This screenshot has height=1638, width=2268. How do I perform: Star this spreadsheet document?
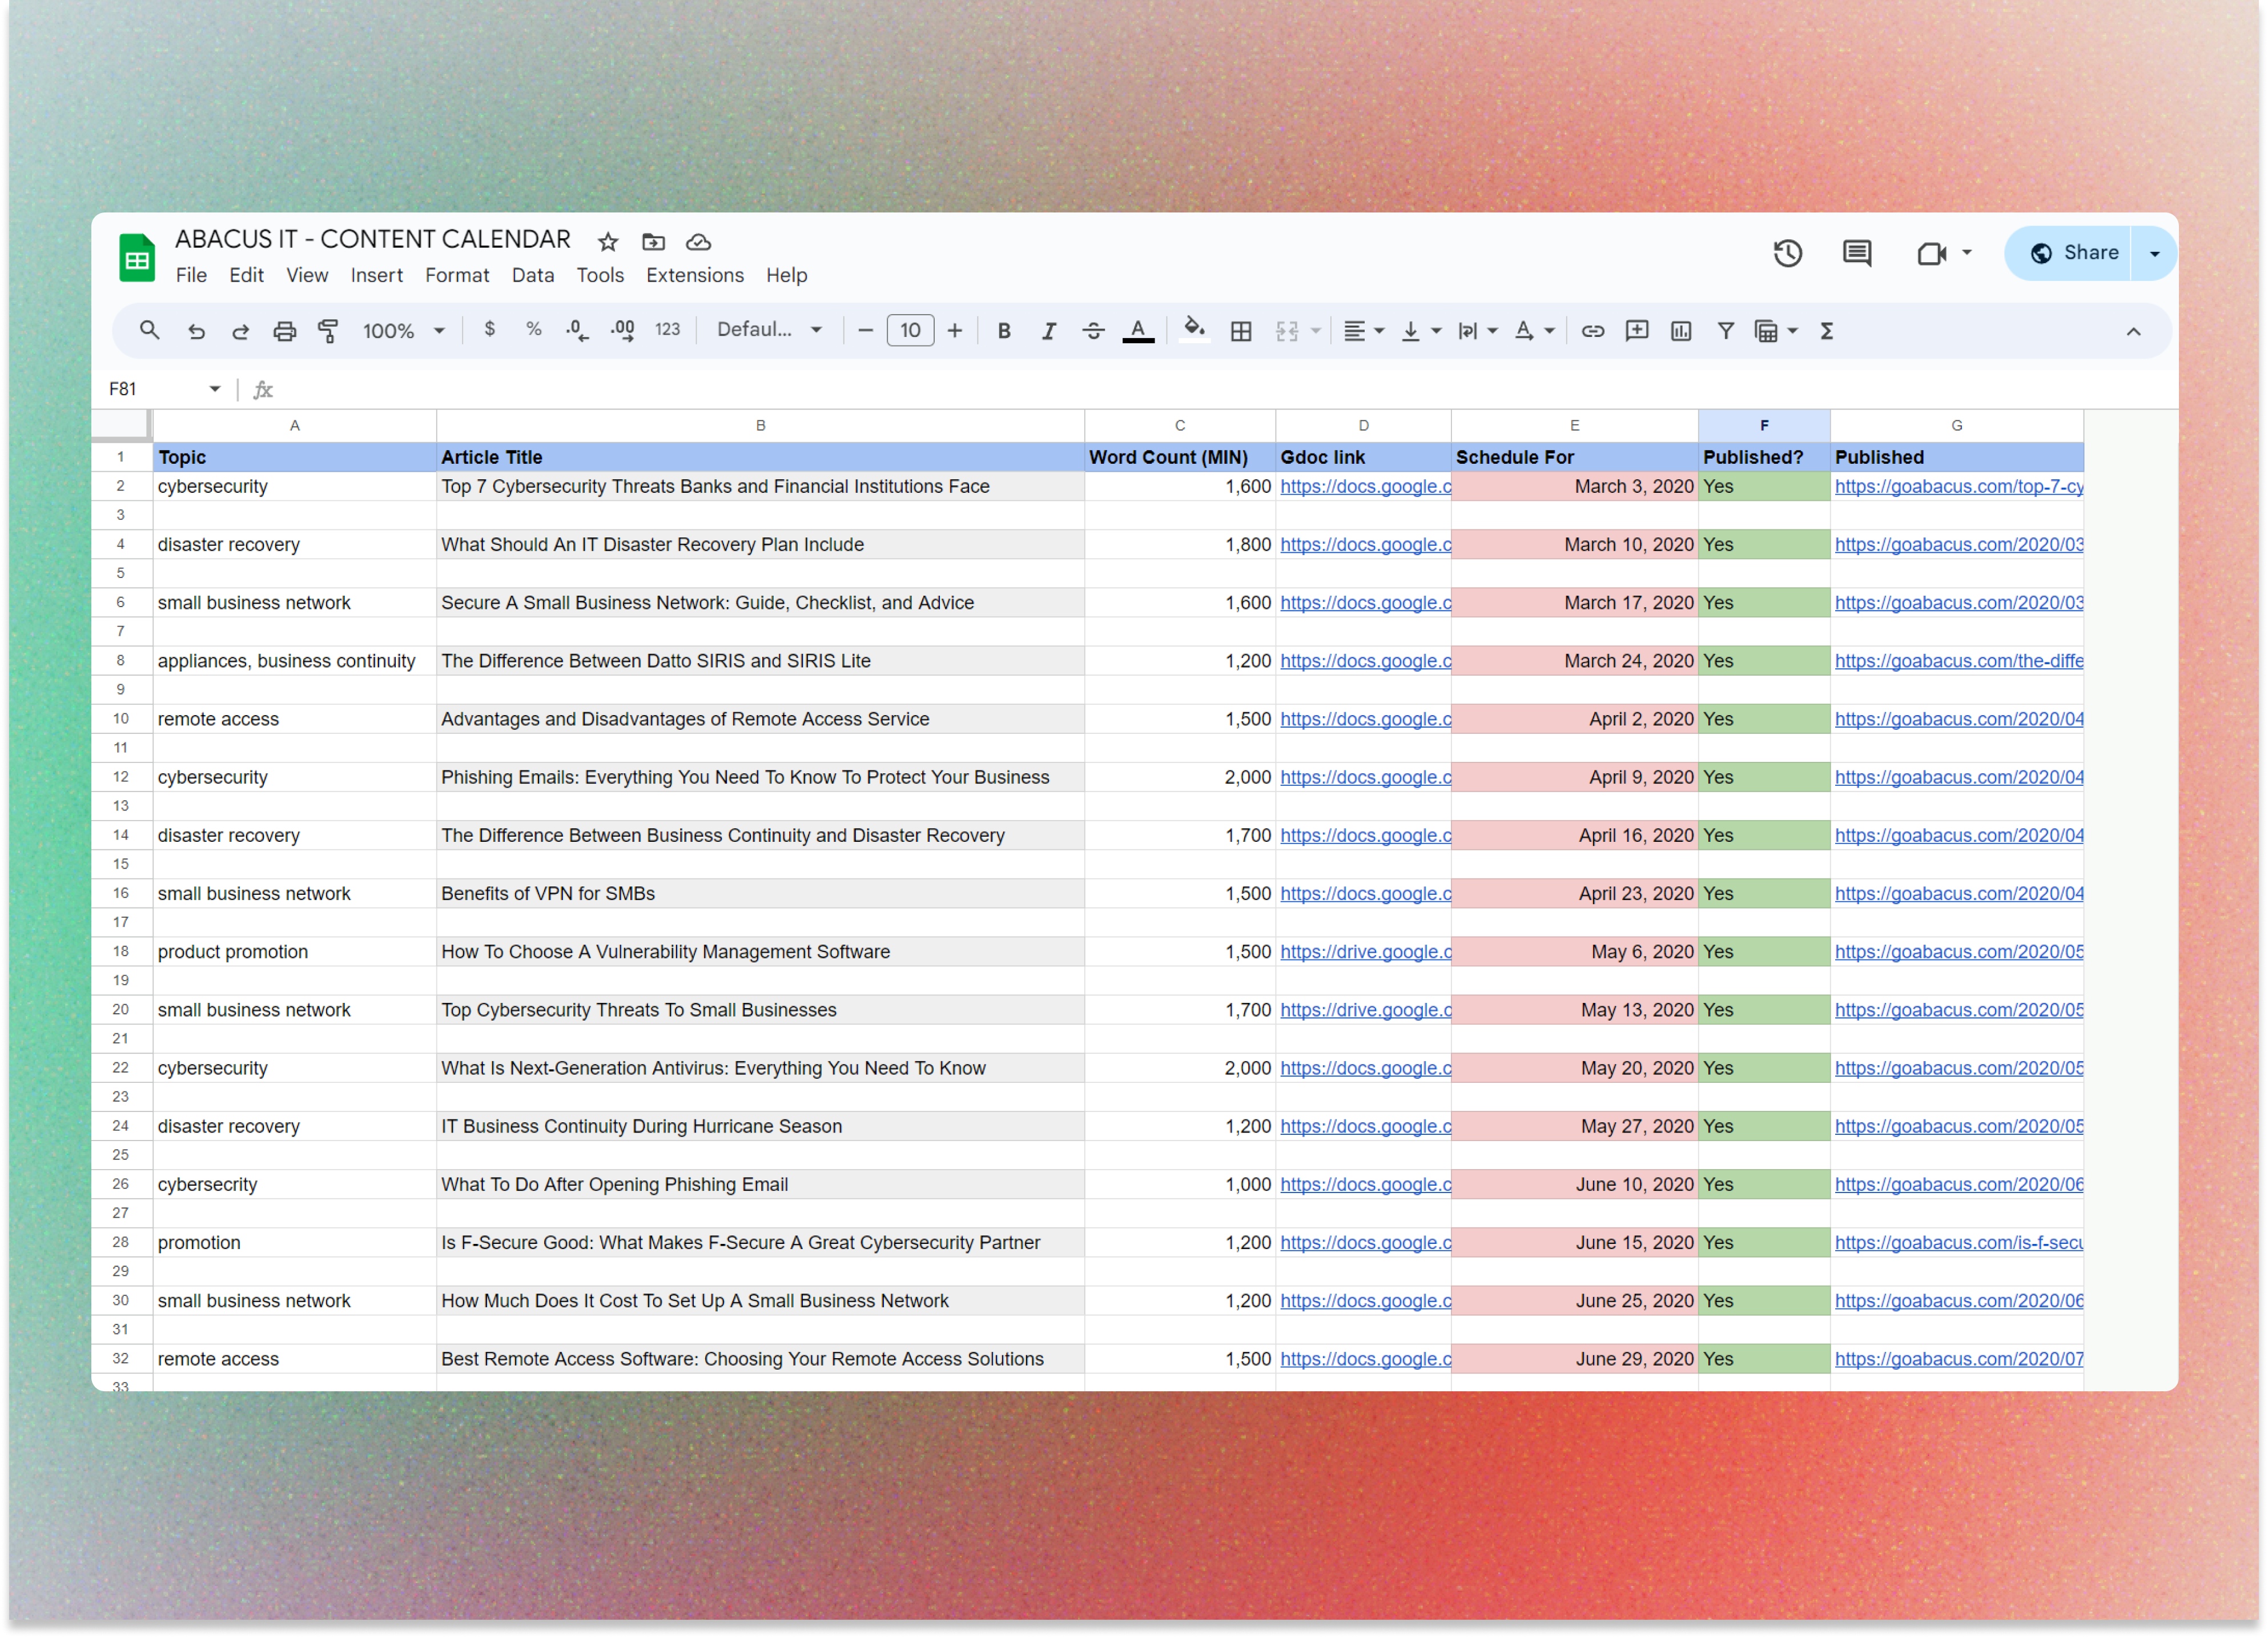(608, 242)
